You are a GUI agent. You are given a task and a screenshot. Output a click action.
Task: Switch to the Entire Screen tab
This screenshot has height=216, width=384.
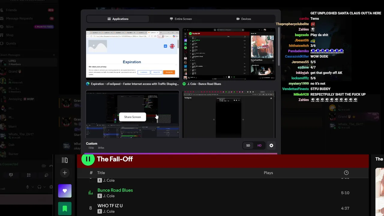click(181, 19)
